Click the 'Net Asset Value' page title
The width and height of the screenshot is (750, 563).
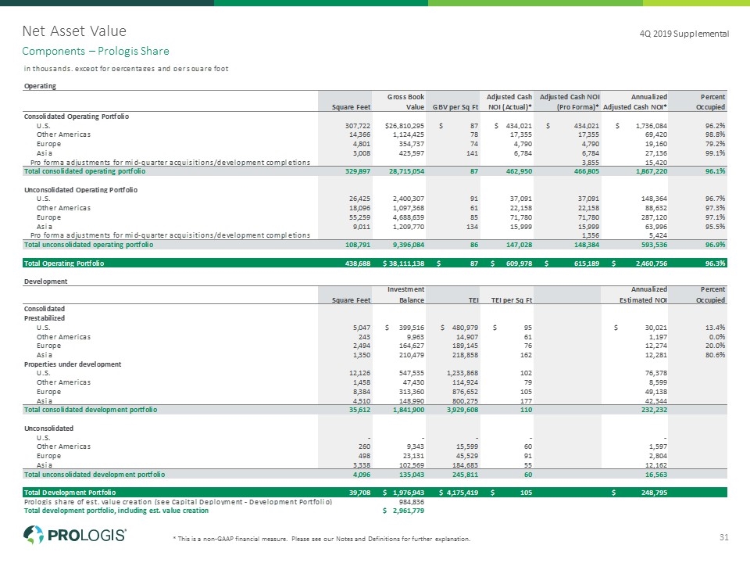pyautogui.click(x=74, y=31)
